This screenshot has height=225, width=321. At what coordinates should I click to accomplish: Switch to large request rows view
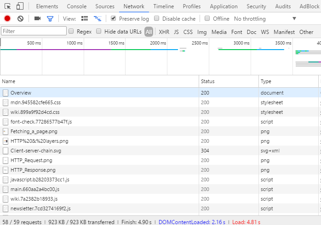tap(85, 18)
